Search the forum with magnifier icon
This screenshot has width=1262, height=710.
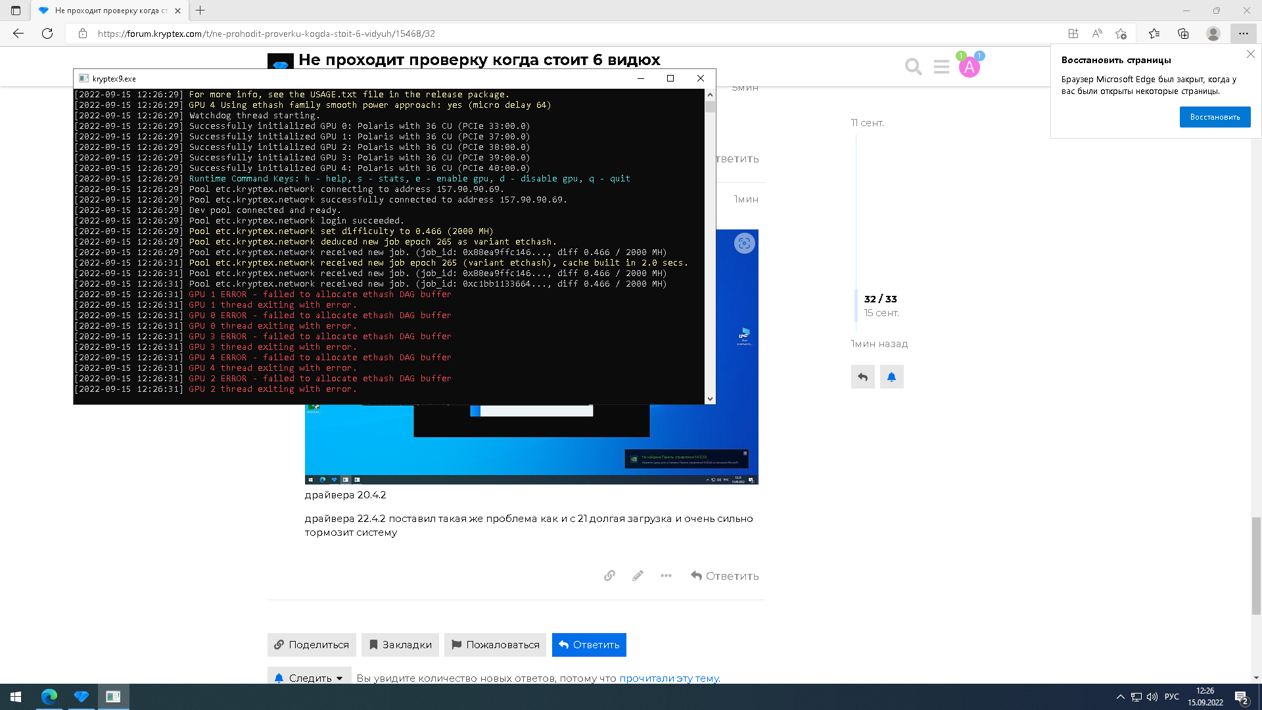[913, 66]
